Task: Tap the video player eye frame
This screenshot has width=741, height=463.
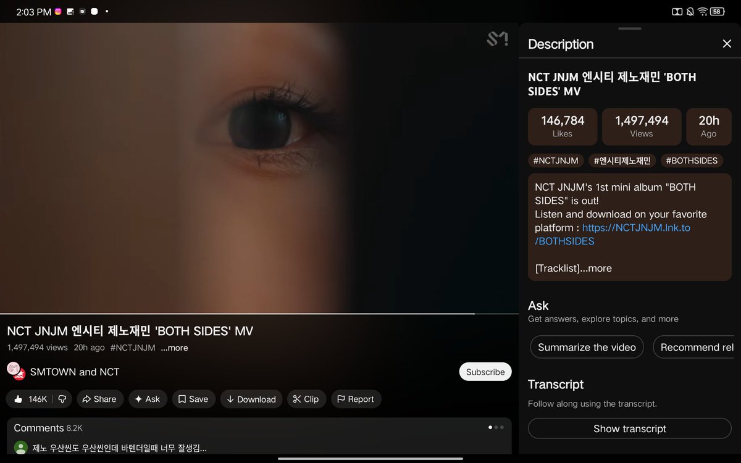Action: click(259, 168)
